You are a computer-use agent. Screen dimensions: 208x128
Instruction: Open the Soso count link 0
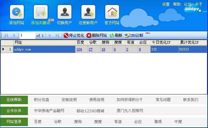115,49
